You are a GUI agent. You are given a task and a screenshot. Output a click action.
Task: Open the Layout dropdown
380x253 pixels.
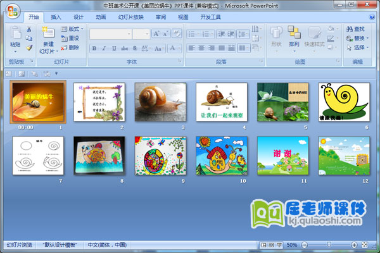pos(72,29)
